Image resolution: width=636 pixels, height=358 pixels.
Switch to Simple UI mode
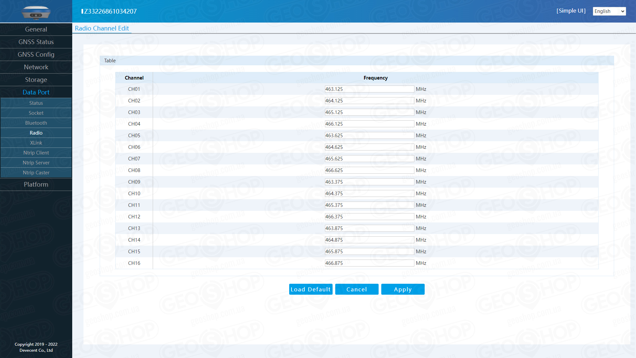(x=571, y=11)
